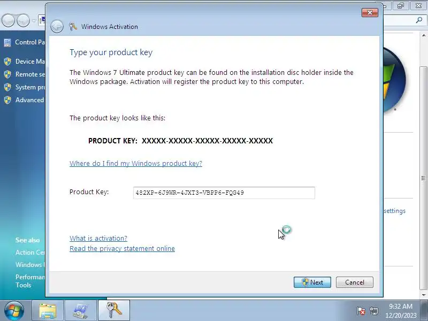The image size is (428, 321).
Task: Close the Control Panel window behind dialog
Action: click(x=418, y=5)
